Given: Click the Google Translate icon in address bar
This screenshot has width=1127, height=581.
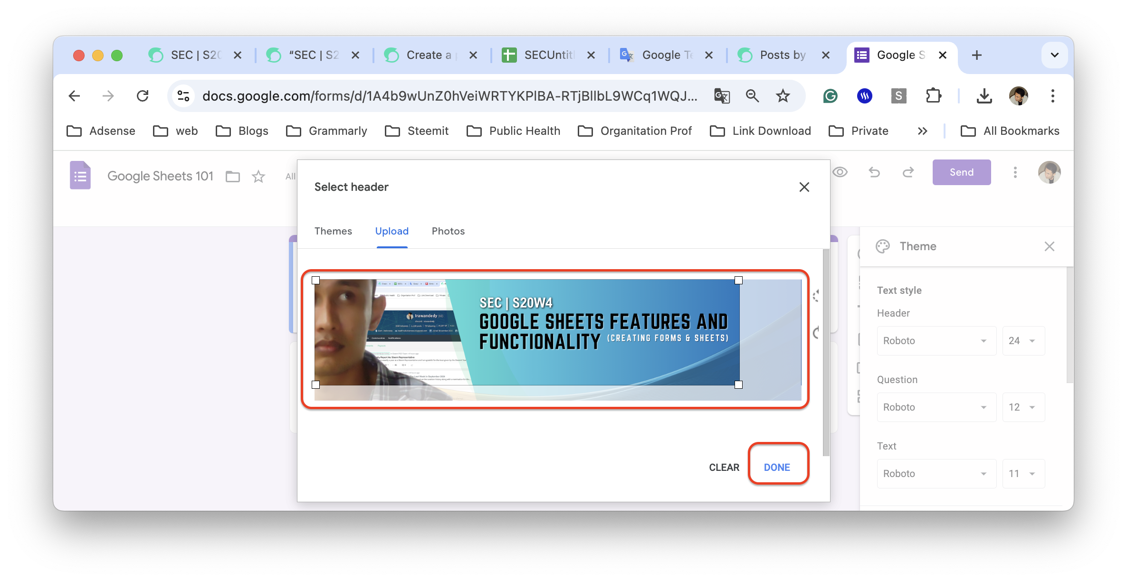Looking at the screenshot, I should [x=722, y=96].
